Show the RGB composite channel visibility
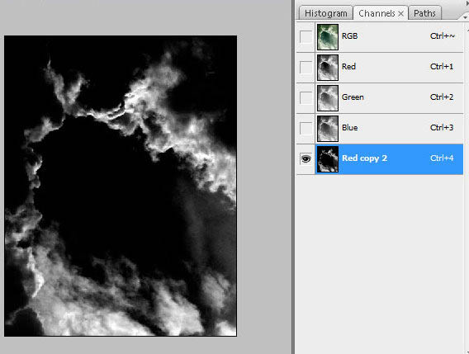The image size is (469, 354). point(306,37)
